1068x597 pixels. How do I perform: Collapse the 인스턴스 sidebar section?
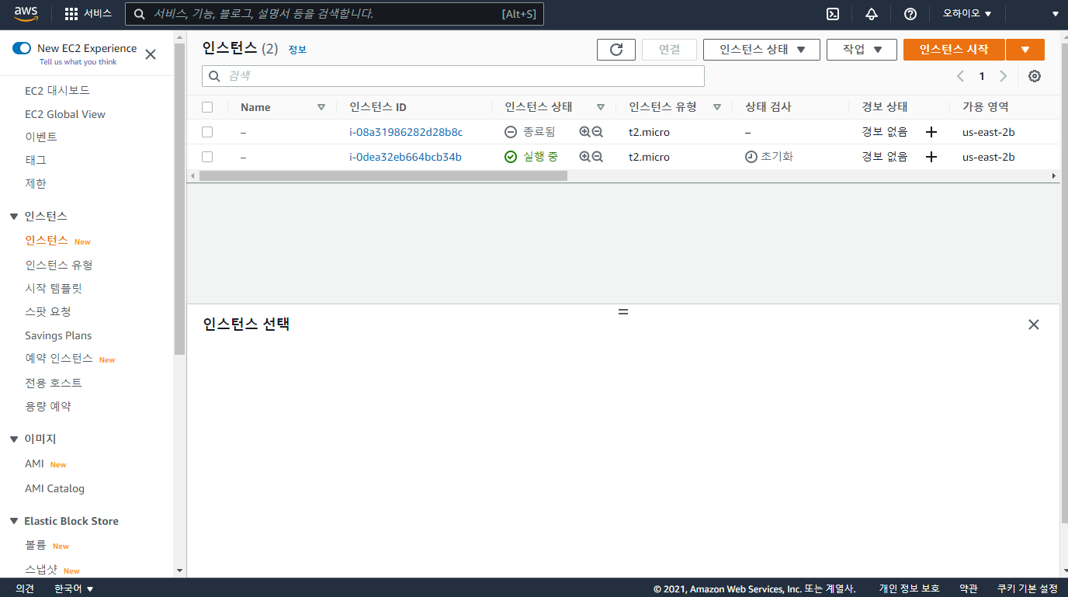click(x=14, y=216)
